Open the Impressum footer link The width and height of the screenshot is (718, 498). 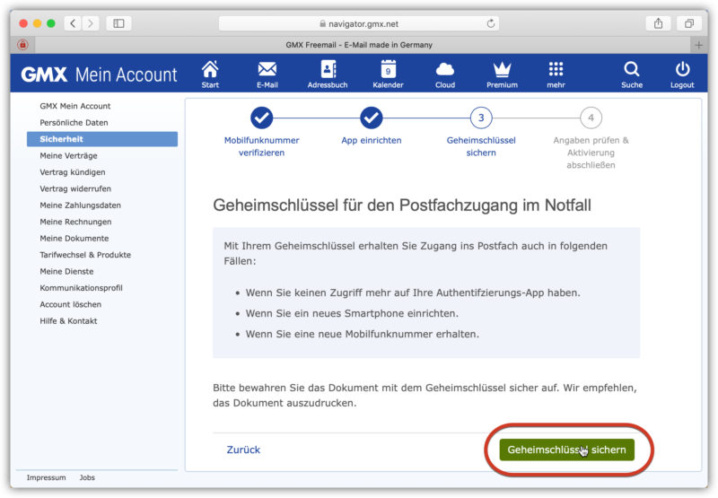point(46,477)
